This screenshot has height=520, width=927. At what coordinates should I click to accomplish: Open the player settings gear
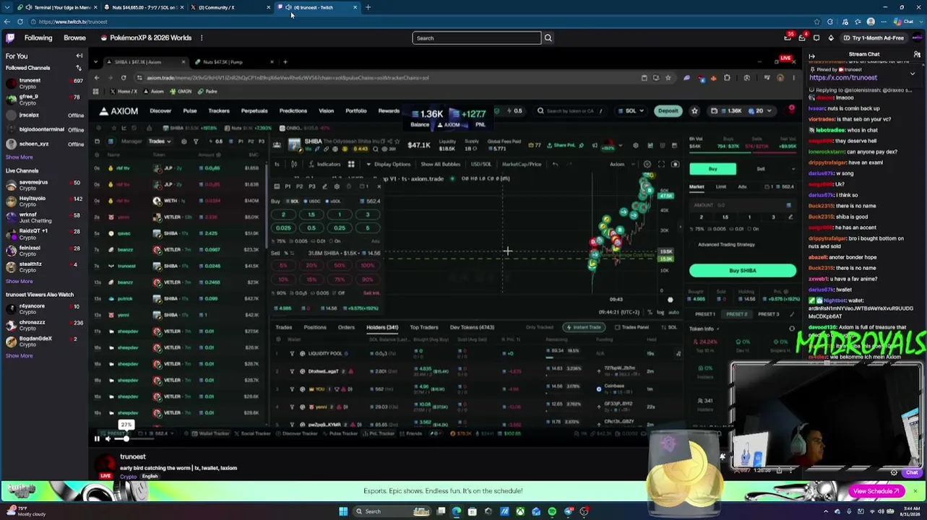(x=894, y=472)
